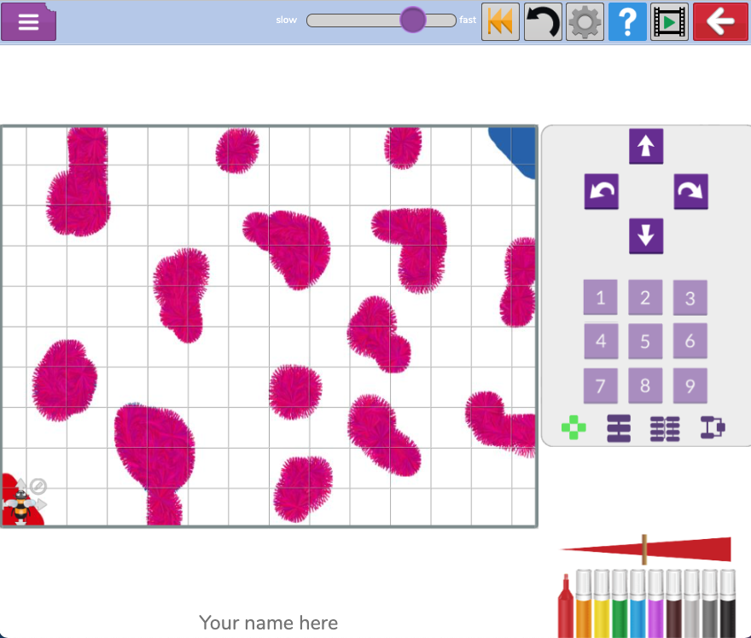
Task: Pick the blue marker pen
Action: [637, 604]
